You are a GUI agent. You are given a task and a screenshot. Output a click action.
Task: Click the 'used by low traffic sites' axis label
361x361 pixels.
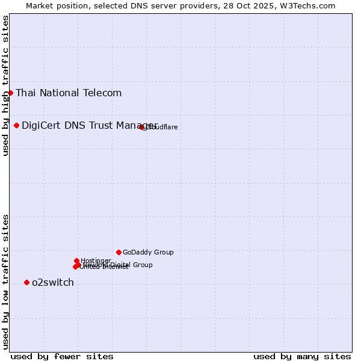click(5, 282)
